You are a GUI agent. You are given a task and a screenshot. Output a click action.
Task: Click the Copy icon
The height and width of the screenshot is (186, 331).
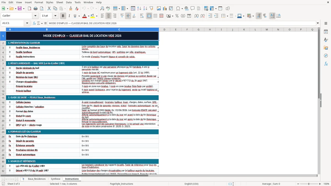55,9
